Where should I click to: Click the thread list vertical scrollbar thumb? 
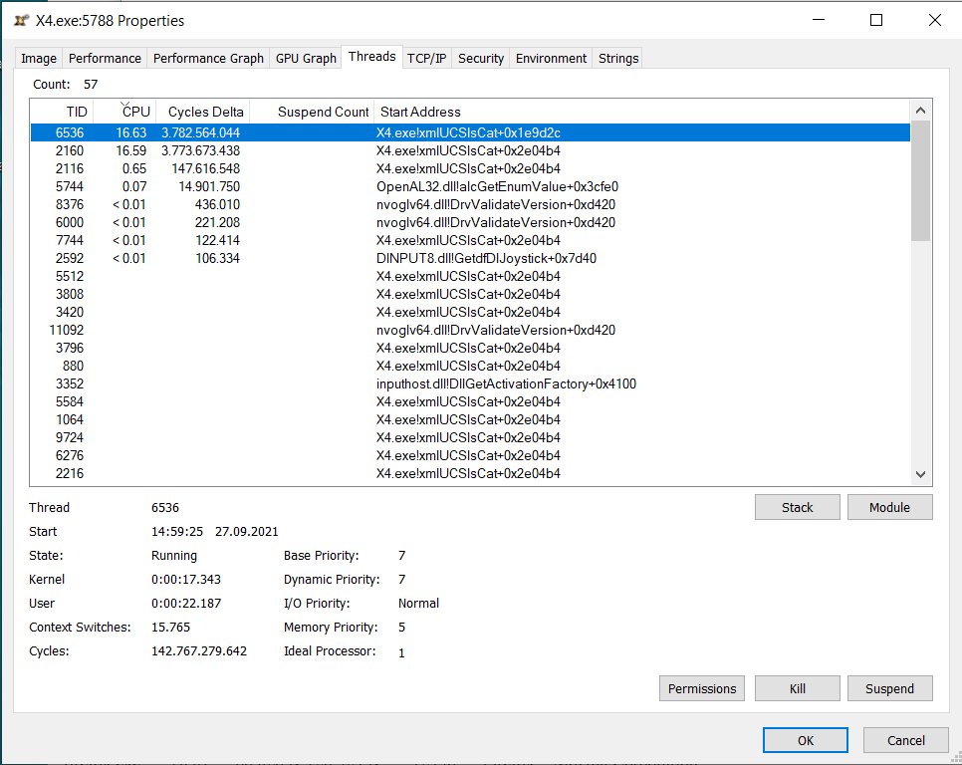click(x=920, y=181)
